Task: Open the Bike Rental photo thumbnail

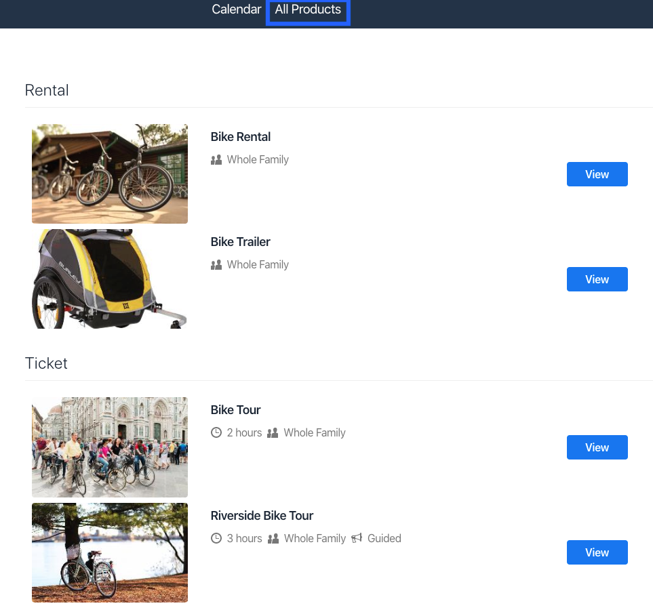Action: tap(110, 174)
